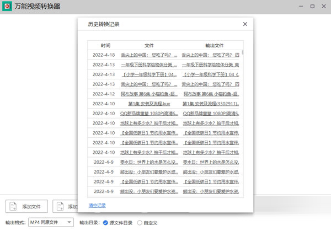Click the 输出文件 column header

click(214, 45)
